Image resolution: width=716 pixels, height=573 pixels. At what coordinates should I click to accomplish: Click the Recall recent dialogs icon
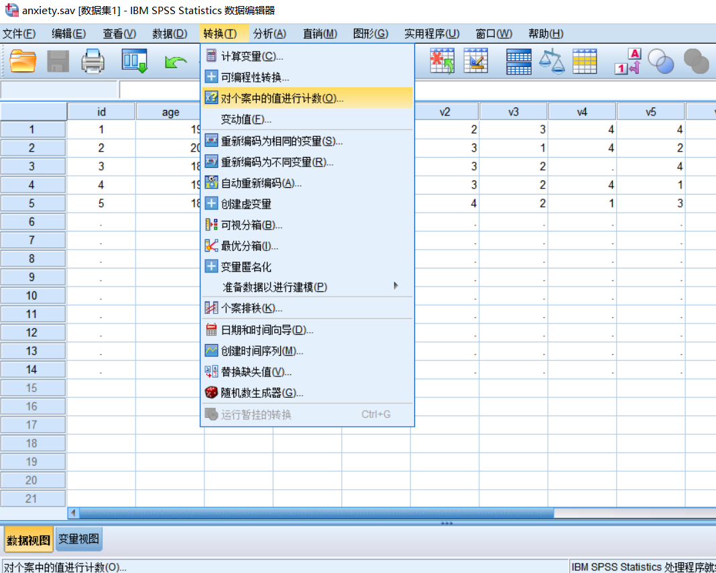(x=134, y=61)
